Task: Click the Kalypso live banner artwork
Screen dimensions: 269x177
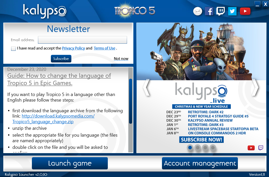Action: point(201,52)
